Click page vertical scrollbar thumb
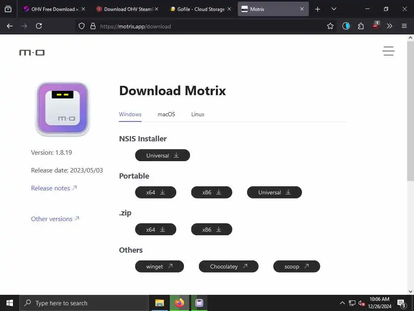The image size is (414, 311). click(x=410, y=111)
